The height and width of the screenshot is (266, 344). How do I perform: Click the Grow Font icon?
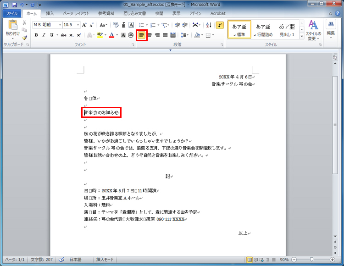[84, 25]
